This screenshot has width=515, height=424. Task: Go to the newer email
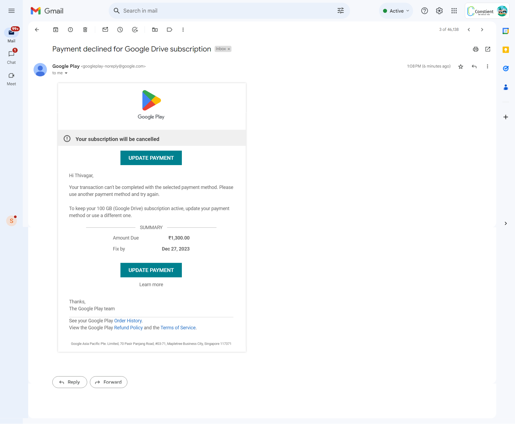click(469, 29)
